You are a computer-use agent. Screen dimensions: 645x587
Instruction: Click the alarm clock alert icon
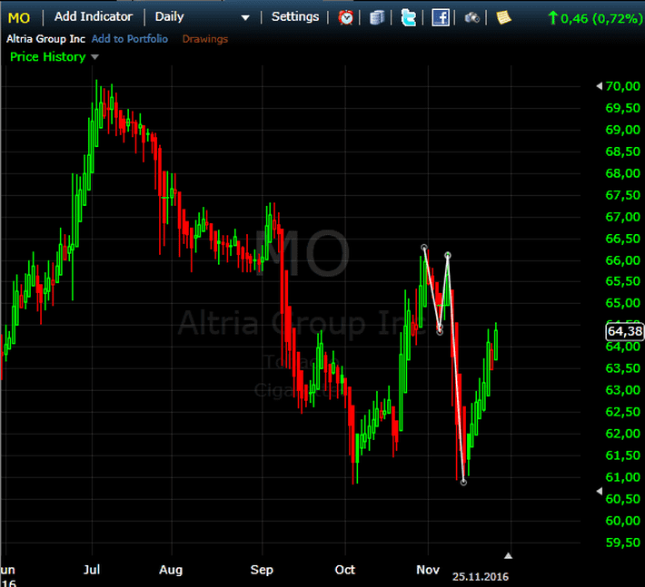[345, 17]
